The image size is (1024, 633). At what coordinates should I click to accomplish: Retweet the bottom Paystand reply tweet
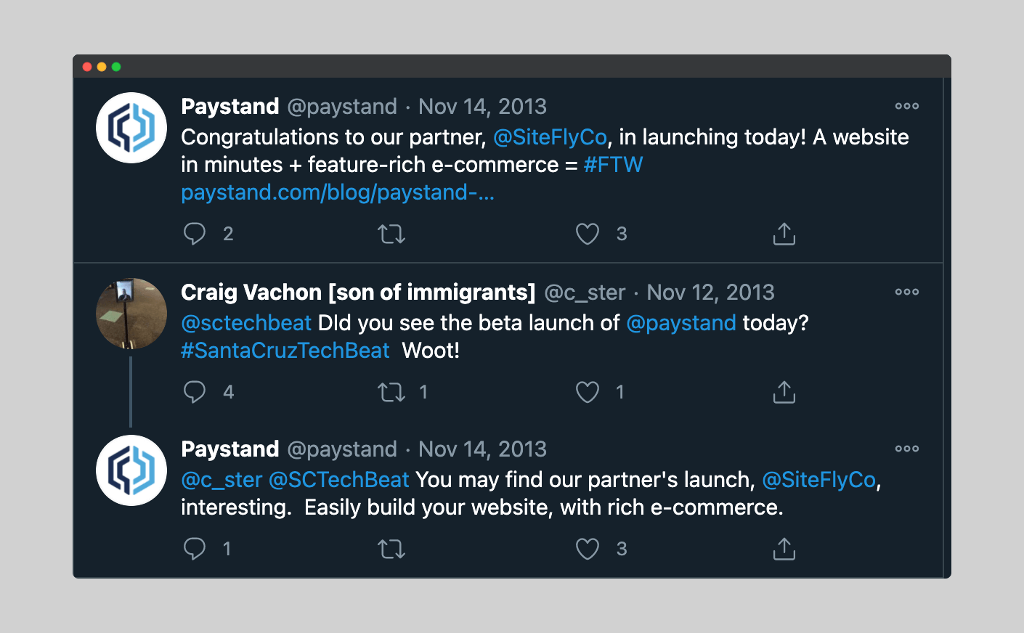coord(391,549)
